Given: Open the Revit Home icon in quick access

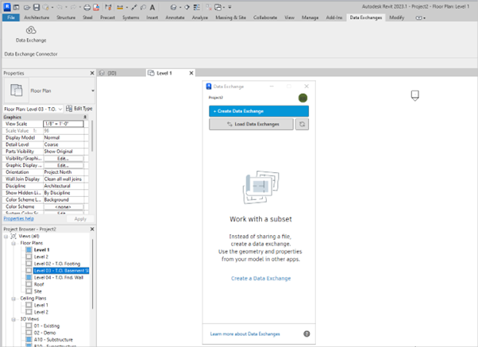Looking at the screenshot, I should 17,7.
